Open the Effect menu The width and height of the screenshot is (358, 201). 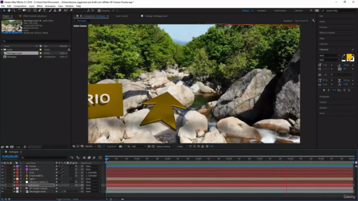[x=40, y=6]
